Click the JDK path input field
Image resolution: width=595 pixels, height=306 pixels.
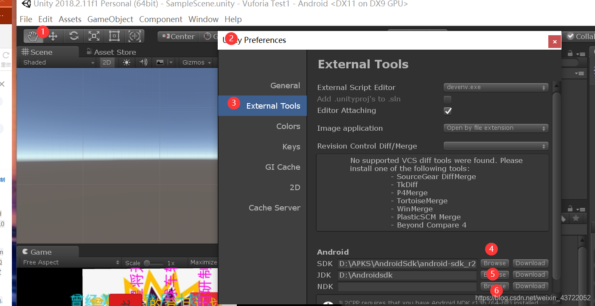point(407,275)
